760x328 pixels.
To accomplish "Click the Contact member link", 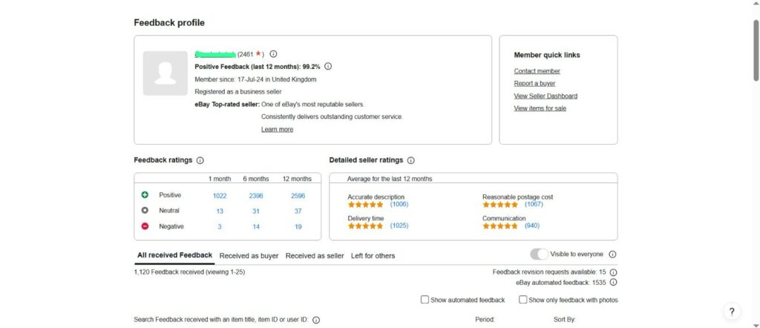I will [x=537, y=71].
